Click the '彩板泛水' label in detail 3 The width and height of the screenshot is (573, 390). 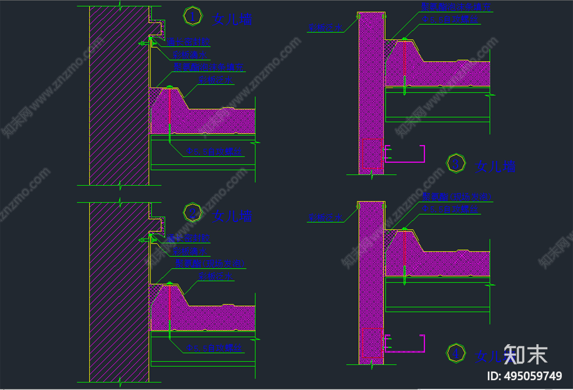pos(326,28)
